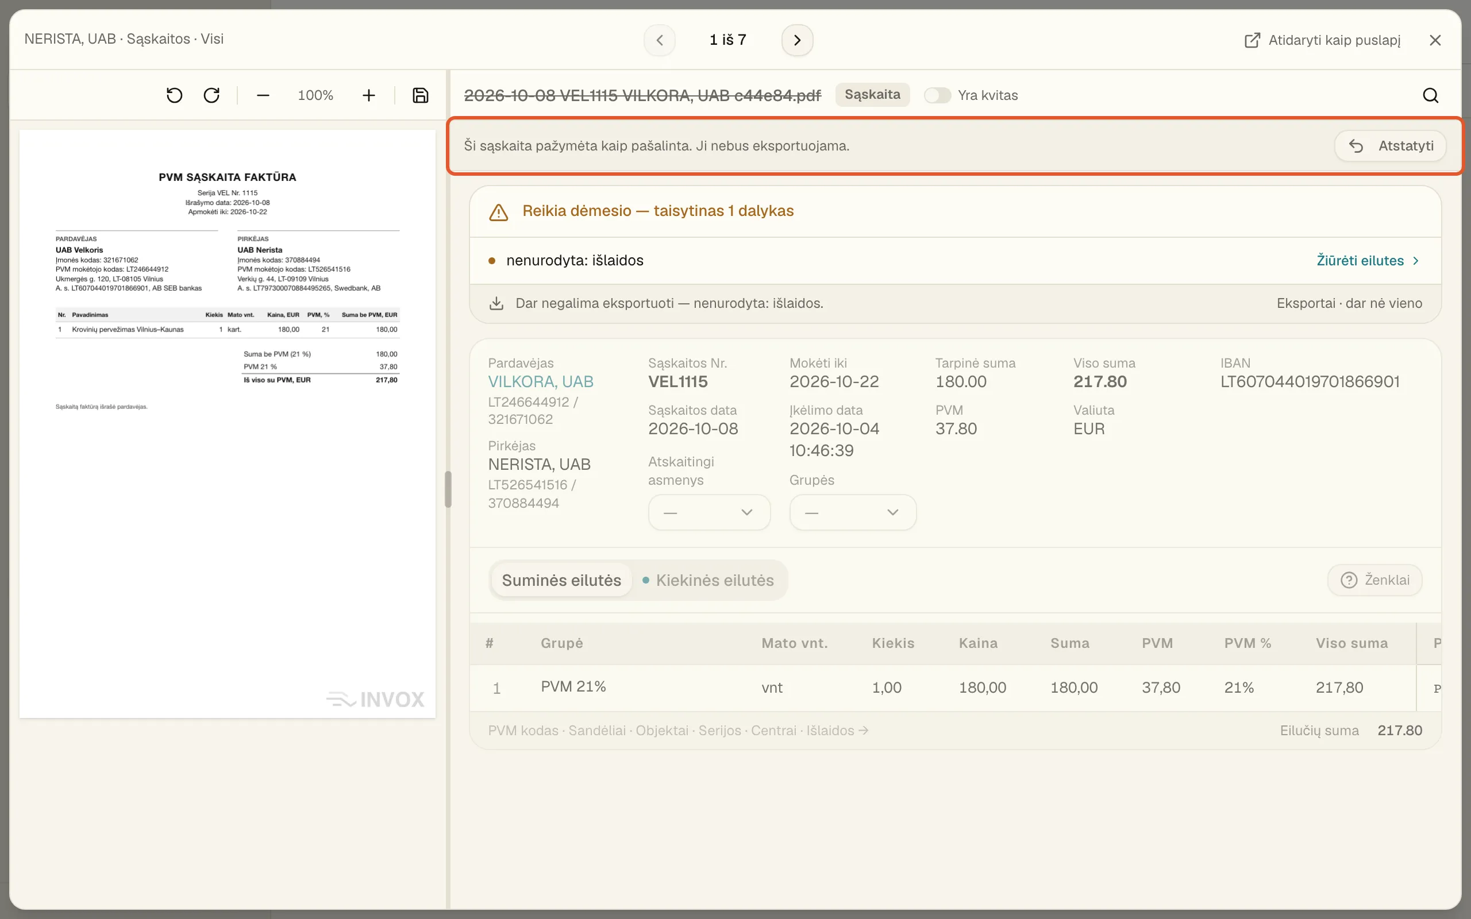Click the IBAN value LT607044019701866901
Image resolution: width=1471 pixels, height=919 pixels.
point(1310,382)
